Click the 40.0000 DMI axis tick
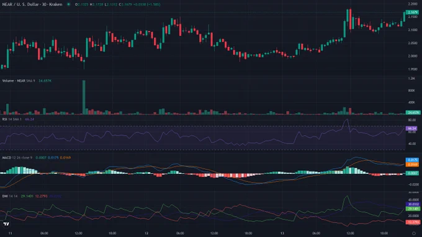 (413, 200)
